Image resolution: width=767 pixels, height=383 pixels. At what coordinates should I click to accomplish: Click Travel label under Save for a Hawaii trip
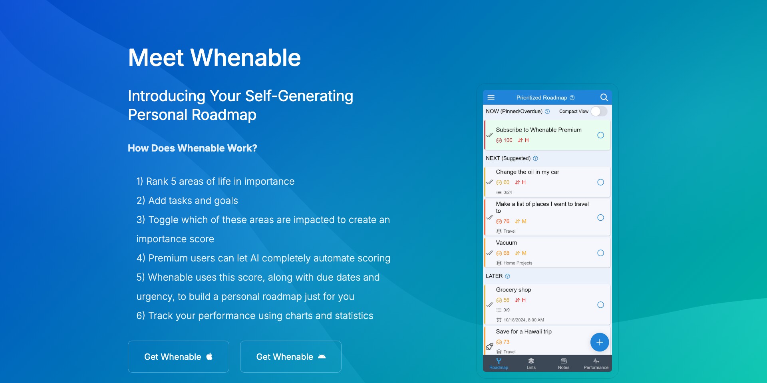click(x=506, y=352)
